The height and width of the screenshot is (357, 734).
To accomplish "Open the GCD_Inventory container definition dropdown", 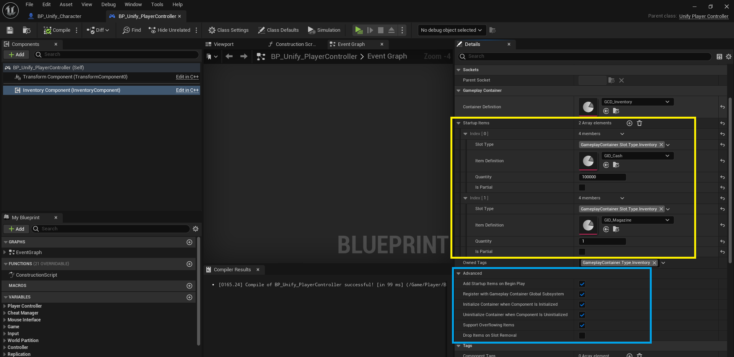I will [x=638, y=102].
